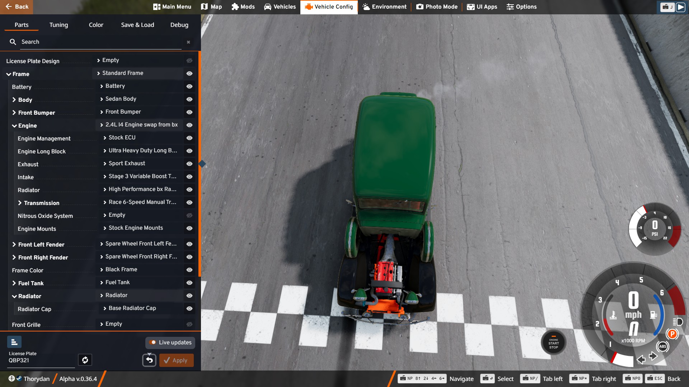Toggle visibility of Base Radiator Cap

(x=189, y=308)
